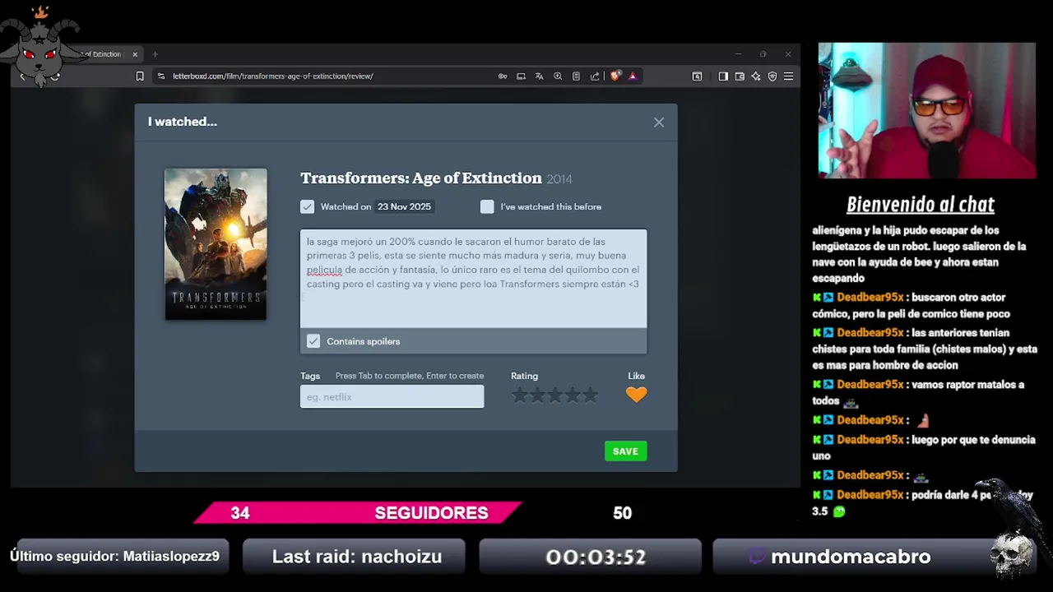Close the 'of Extinction' browser tab
This screenshot has height=592, width=1053.
(135, 54)
